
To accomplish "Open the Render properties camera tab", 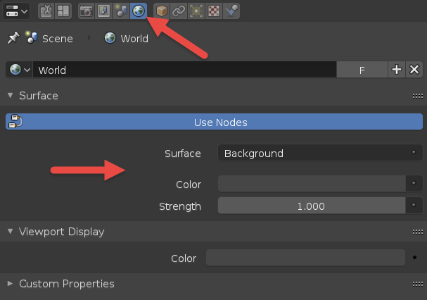I will point(86,11).
